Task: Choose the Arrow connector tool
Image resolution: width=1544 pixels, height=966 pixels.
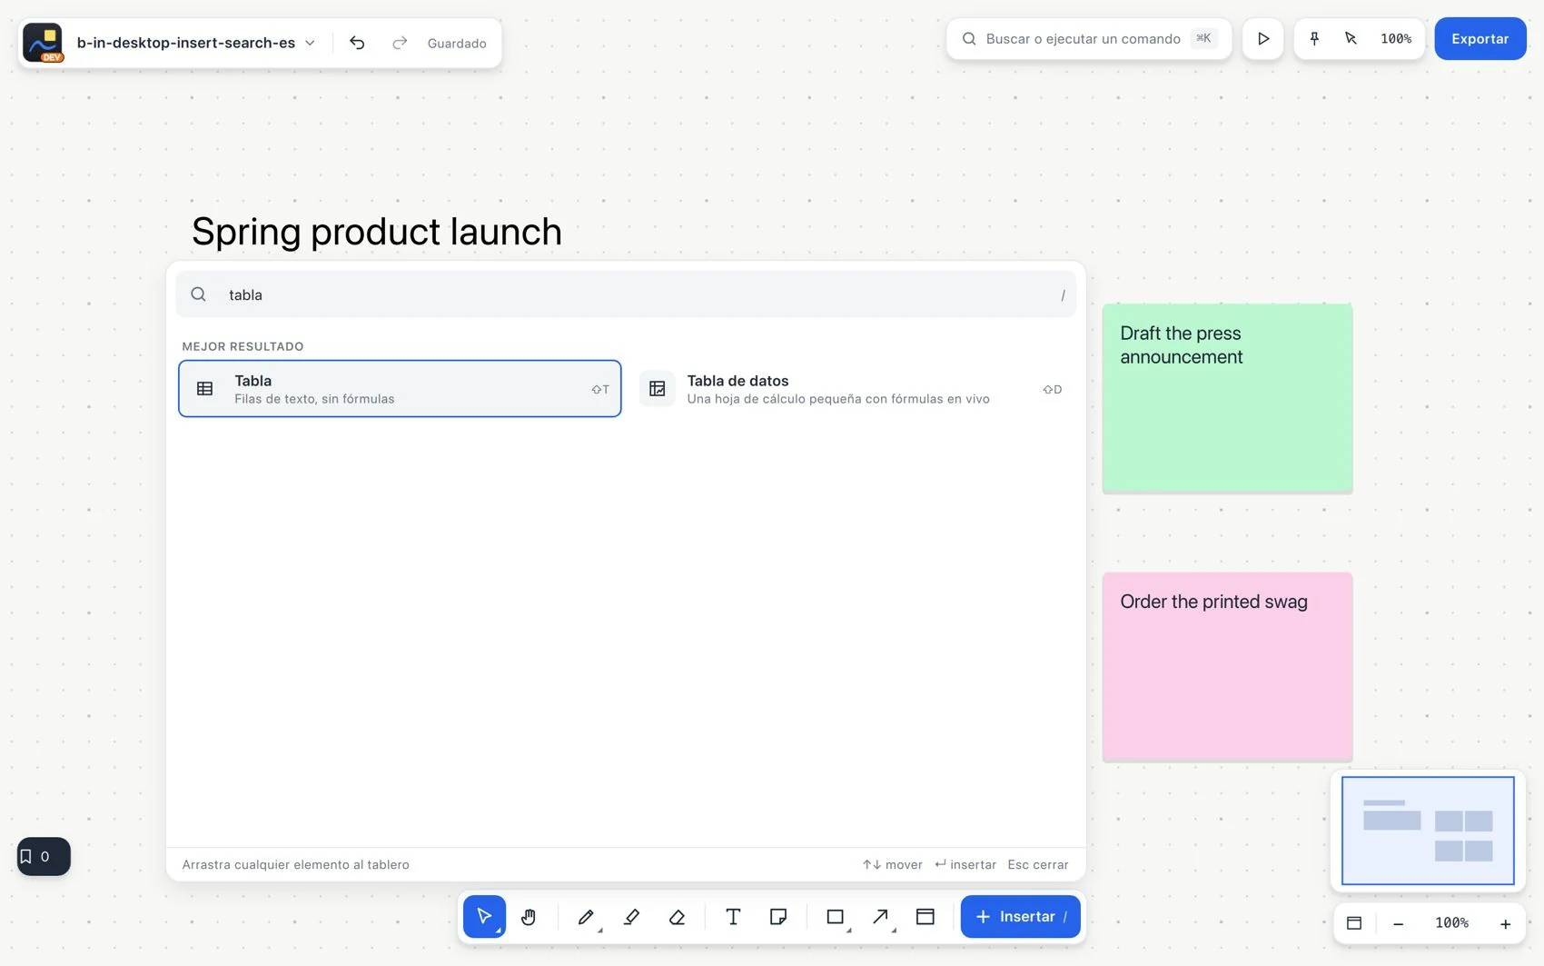Action: (880, 917)
